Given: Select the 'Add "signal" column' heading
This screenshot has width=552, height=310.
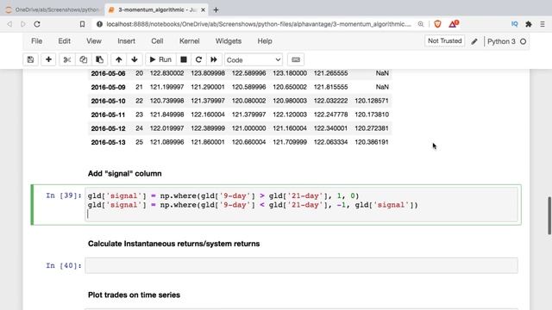Looking at the screenshot, I should 124,173.
